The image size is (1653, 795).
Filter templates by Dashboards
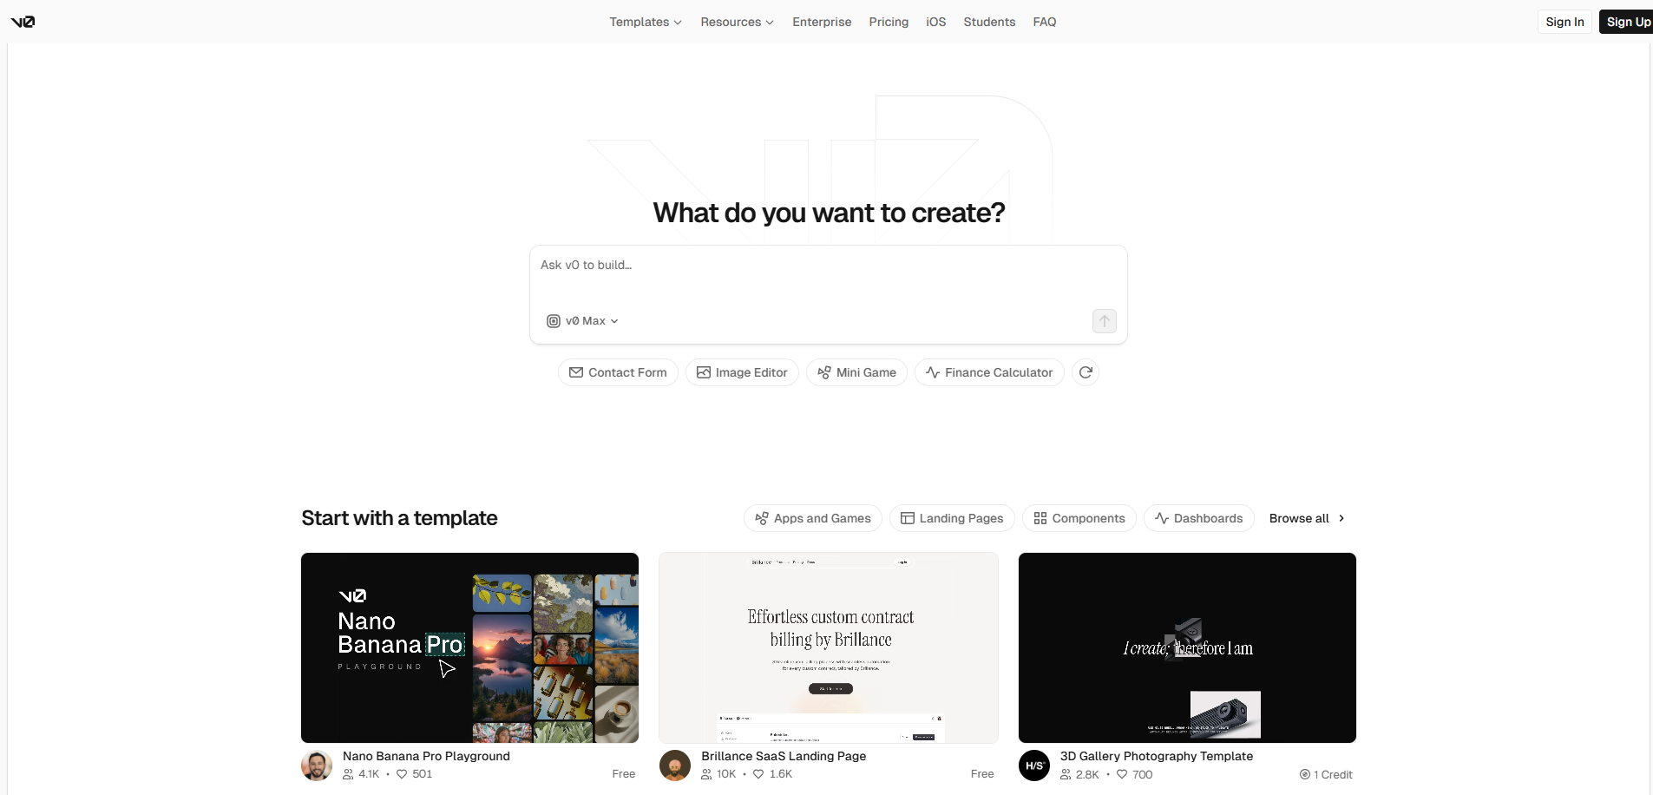(x=1198, y=518)
